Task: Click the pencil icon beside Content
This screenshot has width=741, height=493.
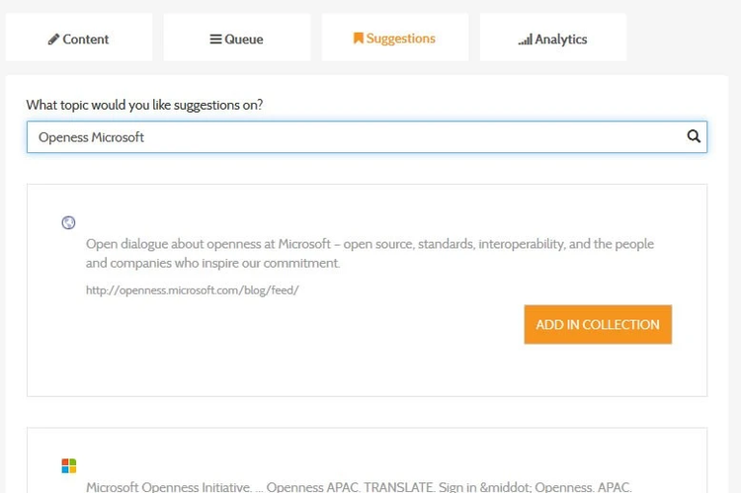Action: (53, 40)
